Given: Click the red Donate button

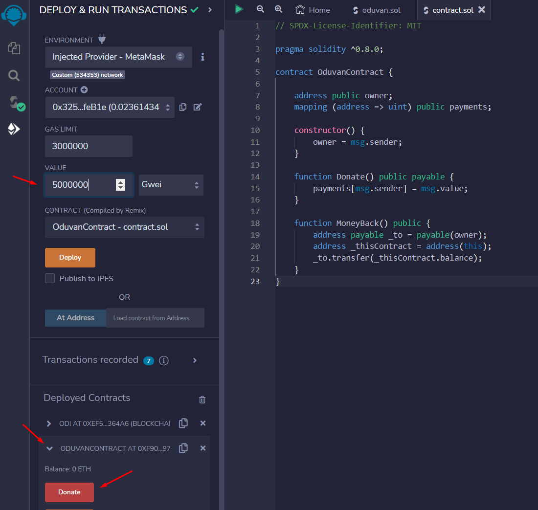Looking at the screenshot, I should (69, 492).
